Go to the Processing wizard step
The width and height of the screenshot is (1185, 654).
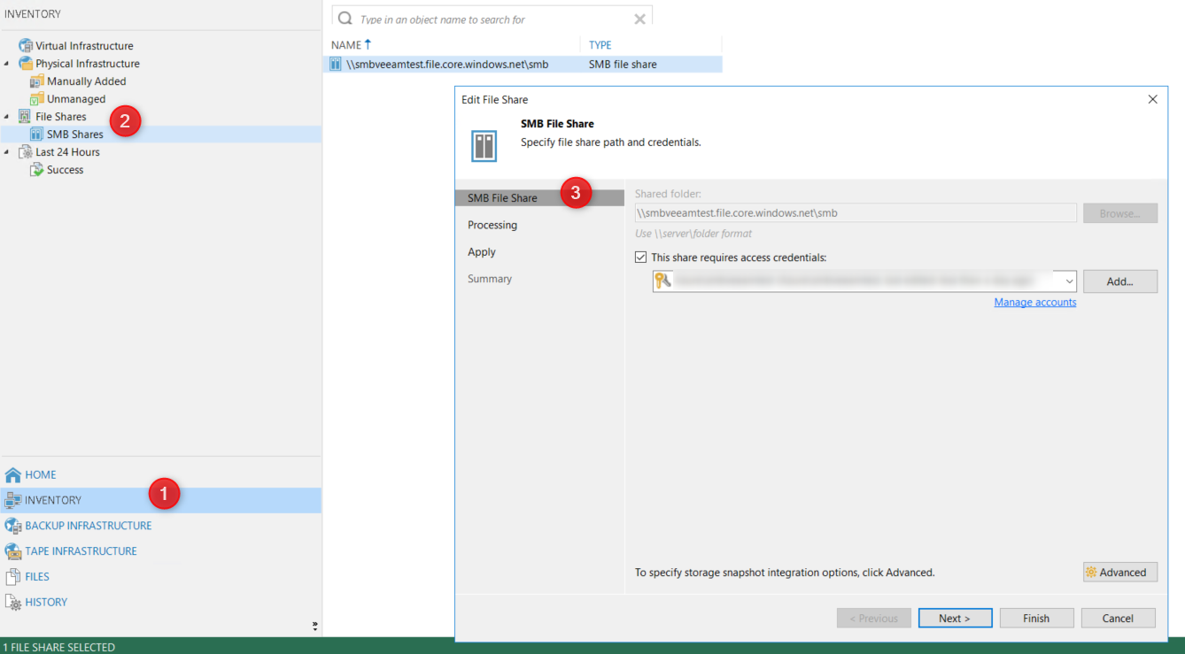click(x=492, y=225)
